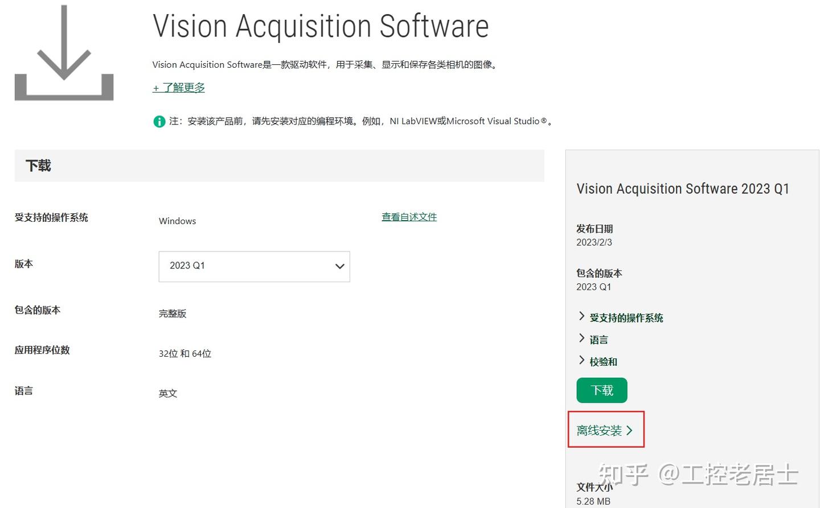Viewport: 820px width, 508px height.
Task: Expand the 语言 section in the sidebar
Action: coord(598,339)
